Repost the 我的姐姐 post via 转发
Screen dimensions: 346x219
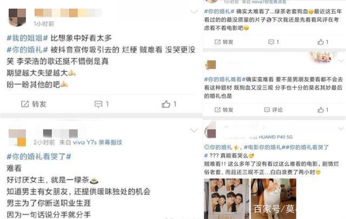(34, 104)
